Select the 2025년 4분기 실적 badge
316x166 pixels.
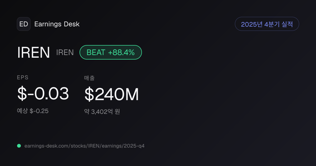(x=267, y=24)
